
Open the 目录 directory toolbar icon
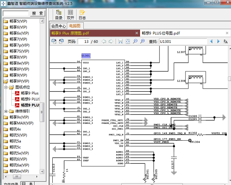[x=59, y=15]
